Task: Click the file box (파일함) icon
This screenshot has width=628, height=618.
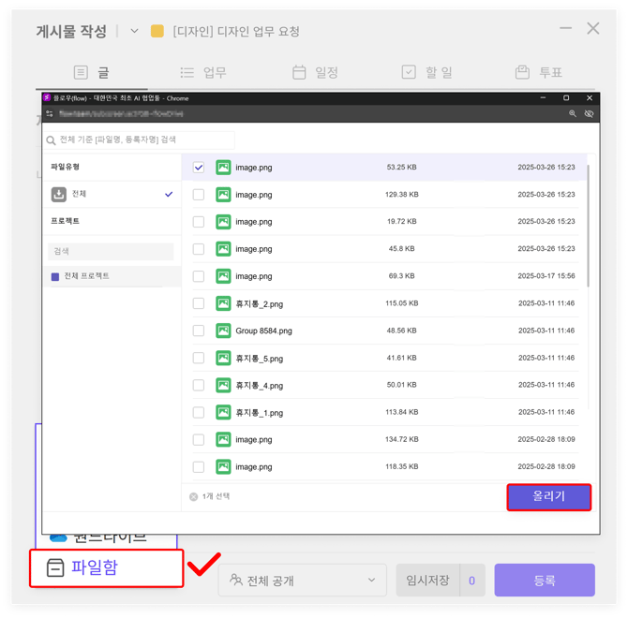Action: pos(55,568)
